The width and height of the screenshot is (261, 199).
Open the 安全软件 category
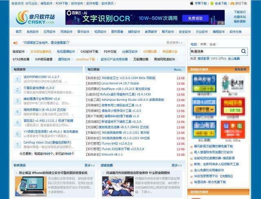pos(185,32)
